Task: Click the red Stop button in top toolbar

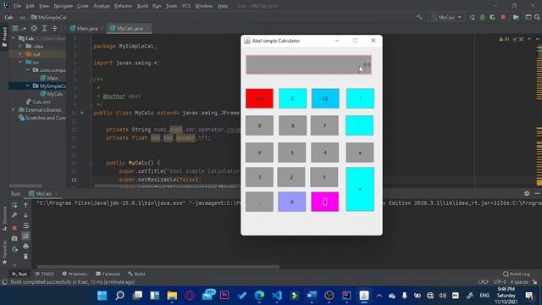Action: pyautogui.click(x=503, y=17)
